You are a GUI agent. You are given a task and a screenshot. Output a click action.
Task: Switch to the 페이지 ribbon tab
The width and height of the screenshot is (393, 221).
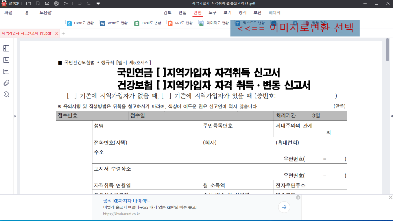275,13
